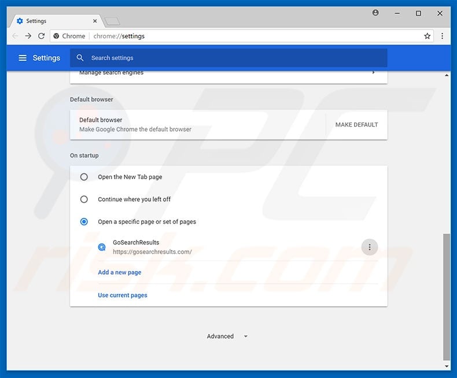Minimize the Chrome window
The width and height of the screenshot is (457, 378).
coord(397,13)
